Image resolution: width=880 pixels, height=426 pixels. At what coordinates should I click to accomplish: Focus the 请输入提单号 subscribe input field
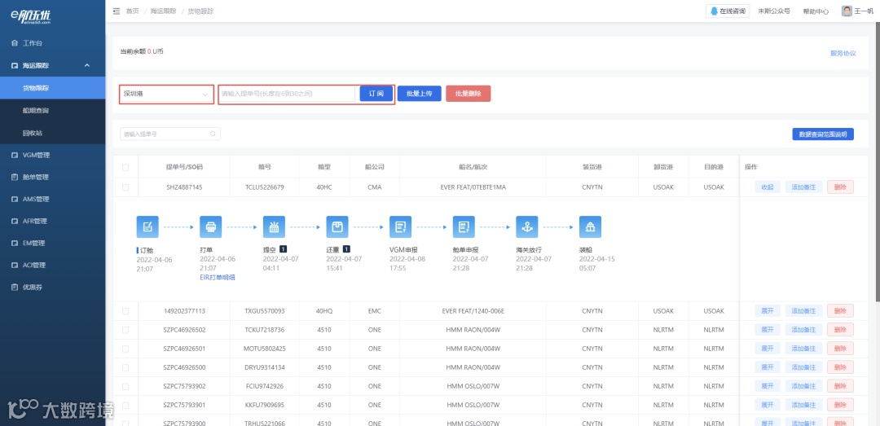pyautogui.click(x=287, y=94)
